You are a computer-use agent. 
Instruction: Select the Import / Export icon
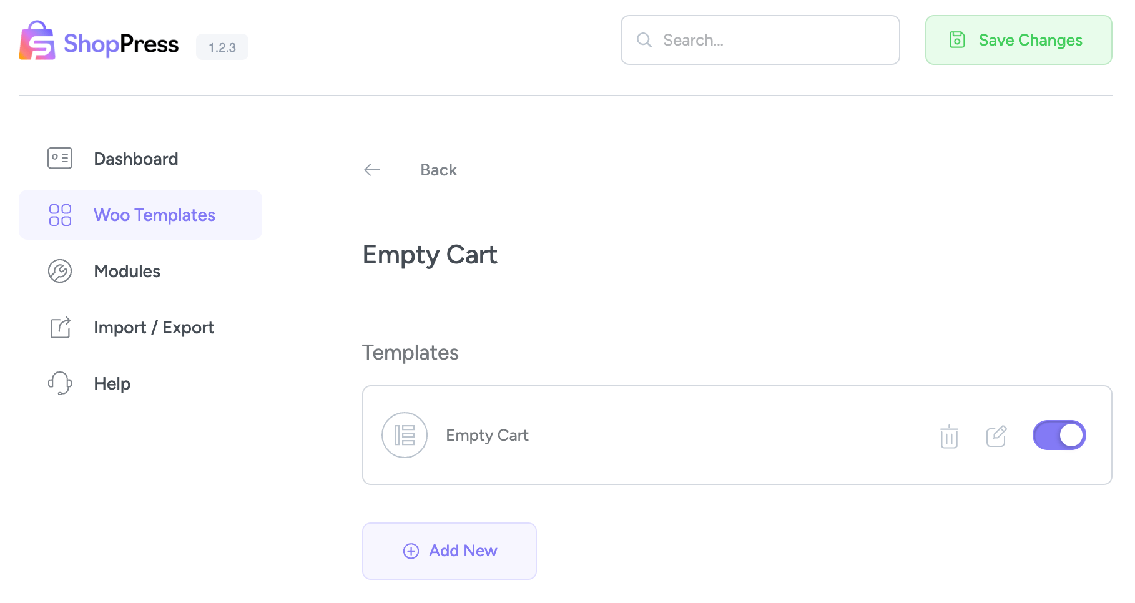[59, 327]
